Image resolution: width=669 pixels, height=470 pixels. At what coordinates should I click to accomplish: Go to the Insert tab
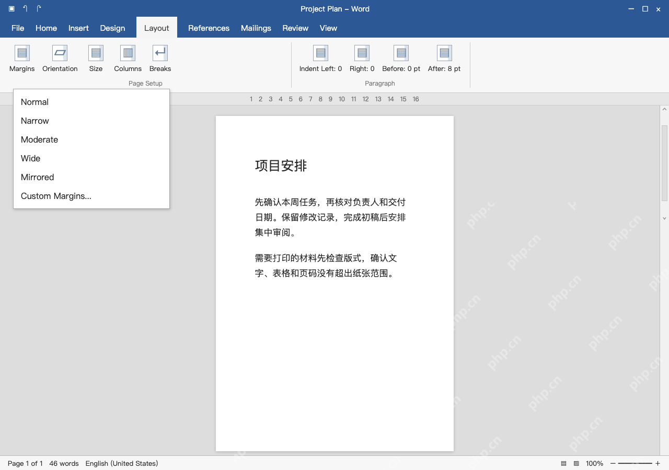78,28
